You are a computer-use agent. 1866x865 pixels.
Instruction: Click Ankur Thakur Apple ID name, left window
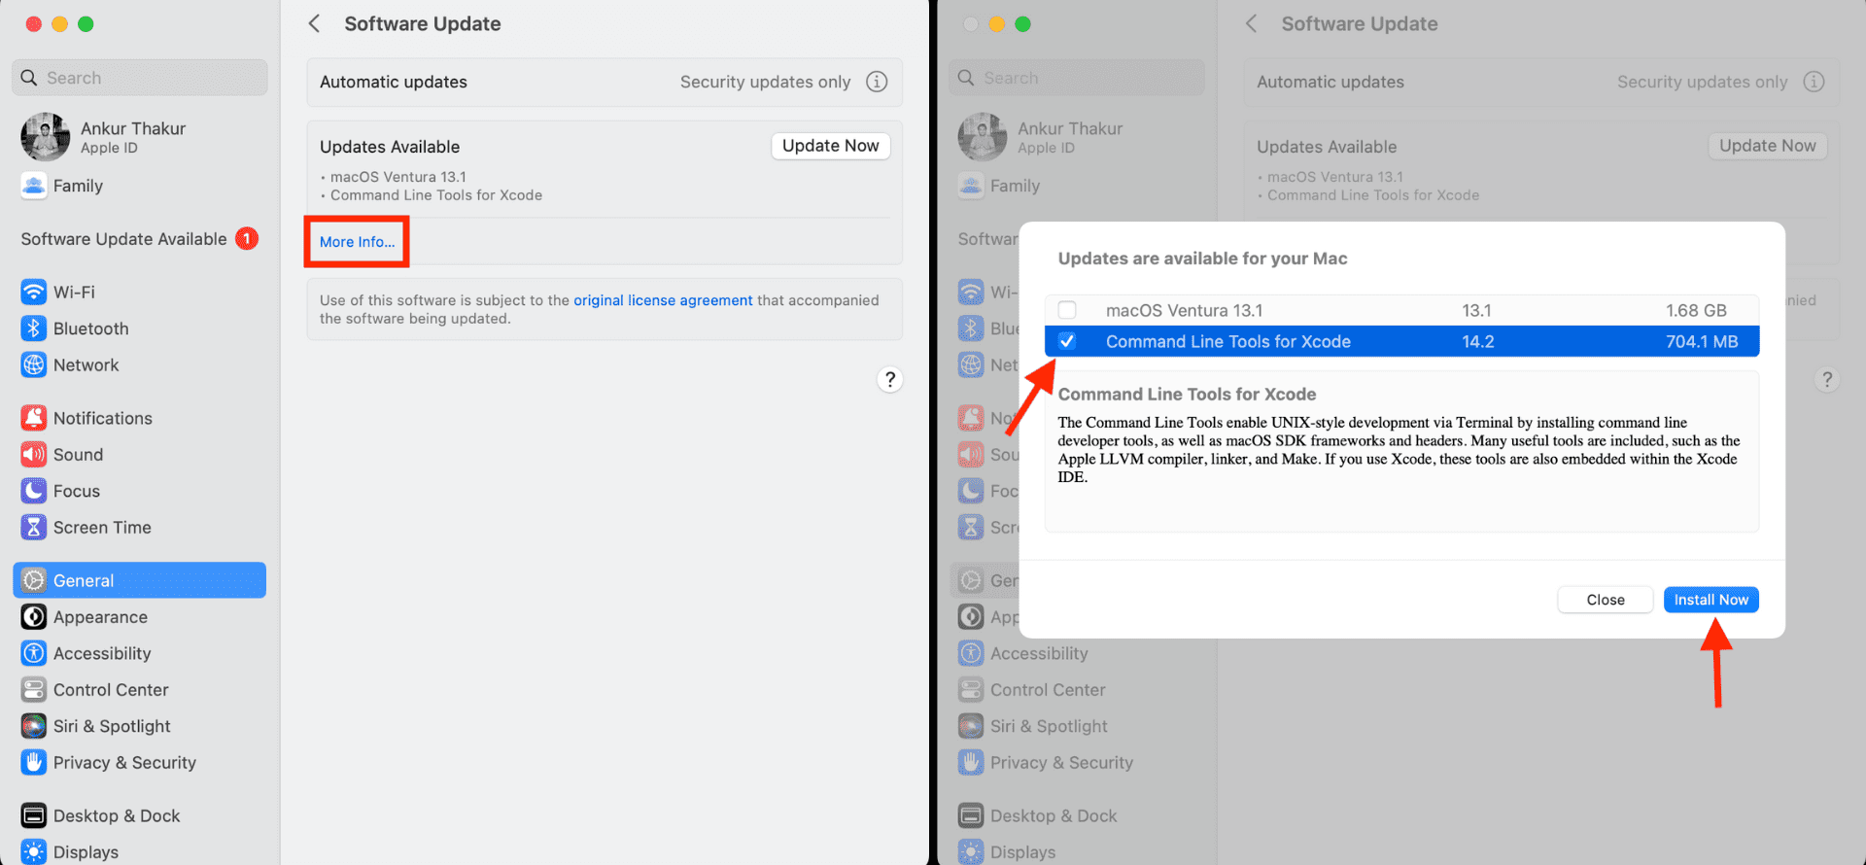pos(133,128)
